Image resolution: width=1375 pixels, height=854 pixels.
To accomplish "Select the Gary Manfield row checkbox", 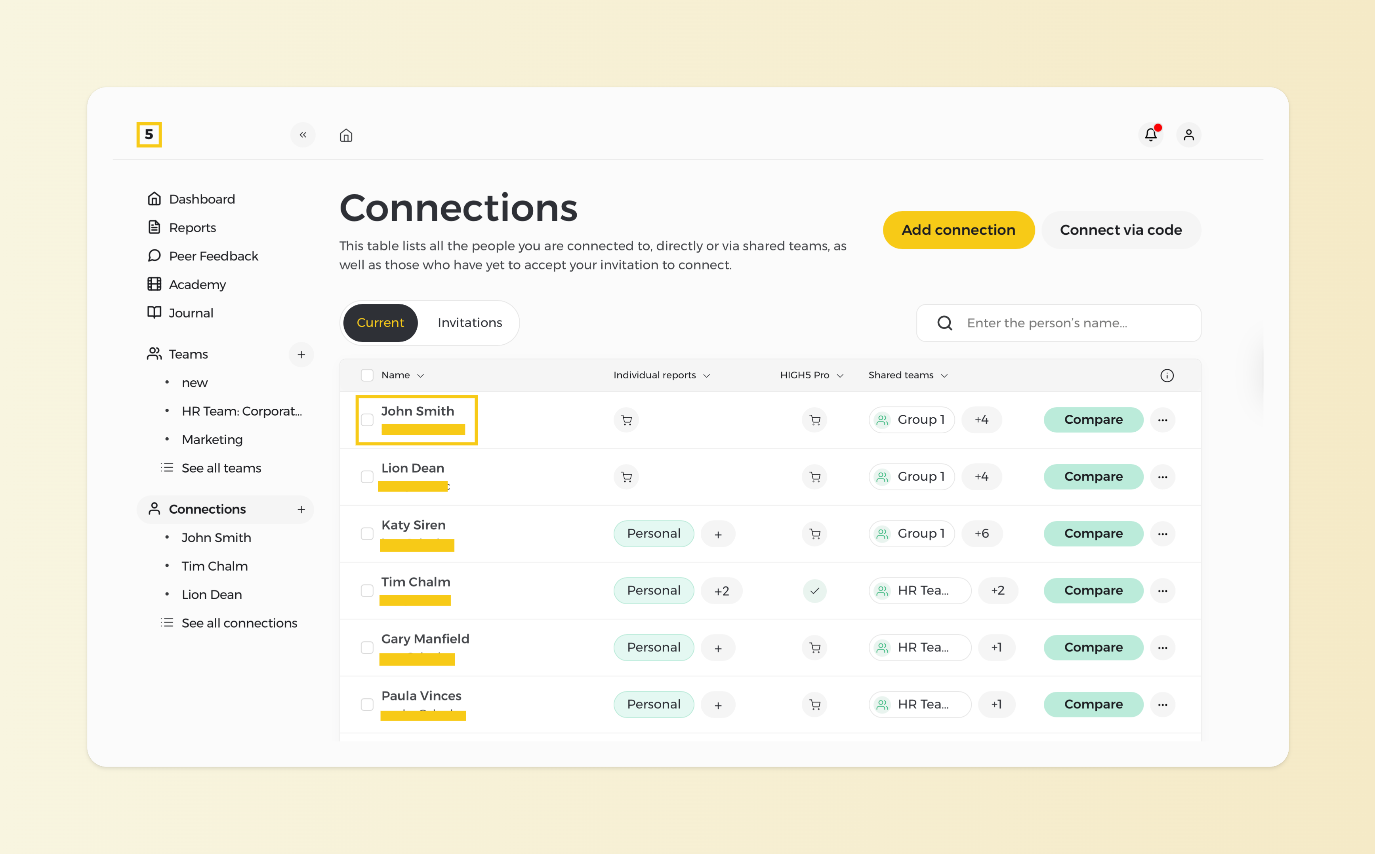I will (x=368, y=647).
